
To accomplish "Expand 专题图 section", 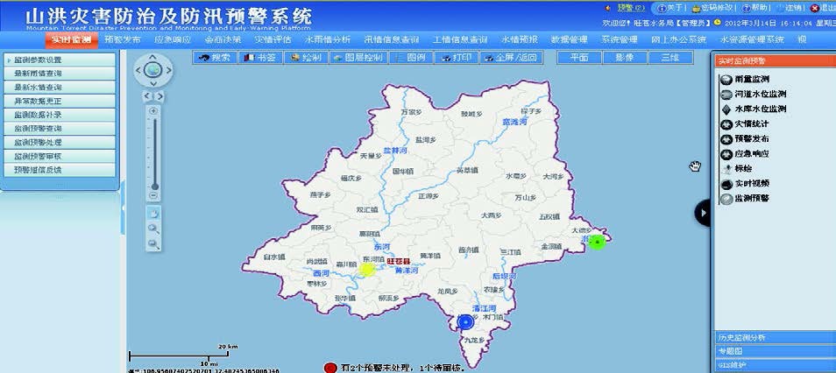I will click(775, 351).
